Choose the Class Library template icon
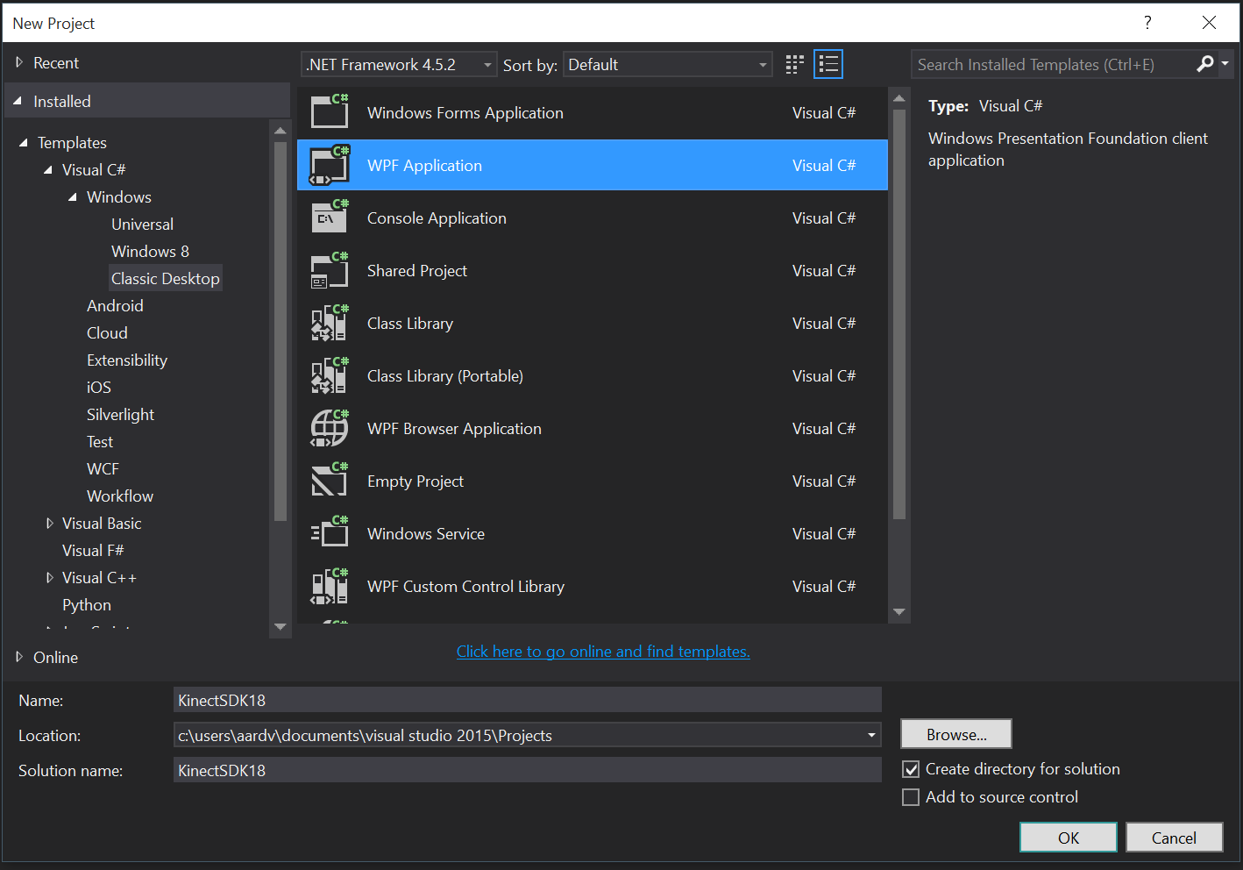The width and height of the screenshot is (1243, 870). click(x=329, y=323)
